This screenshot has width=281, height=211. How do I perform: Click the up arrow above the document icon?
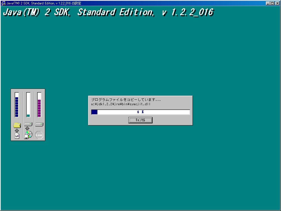[x=17, y=131]
